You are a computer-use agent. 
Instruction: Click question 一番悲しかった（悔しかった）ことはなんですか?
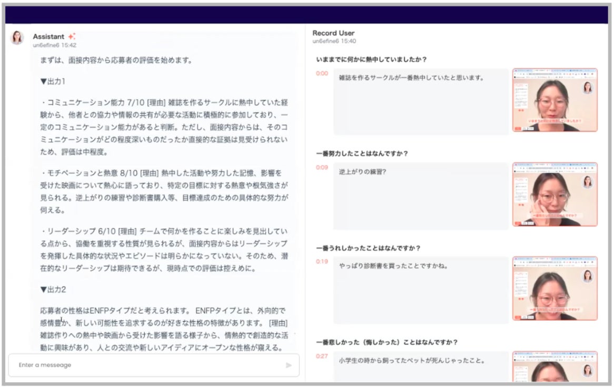[x=387, y=342]
